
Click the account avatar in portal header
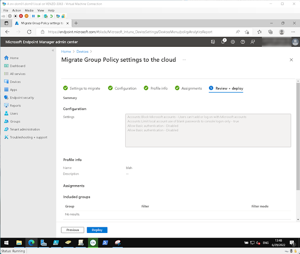(x=295, y=42)
